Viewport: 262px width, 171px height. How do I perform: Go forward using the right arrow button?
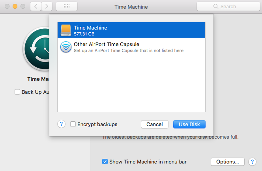pyautogui.click(x=47, y=7)
